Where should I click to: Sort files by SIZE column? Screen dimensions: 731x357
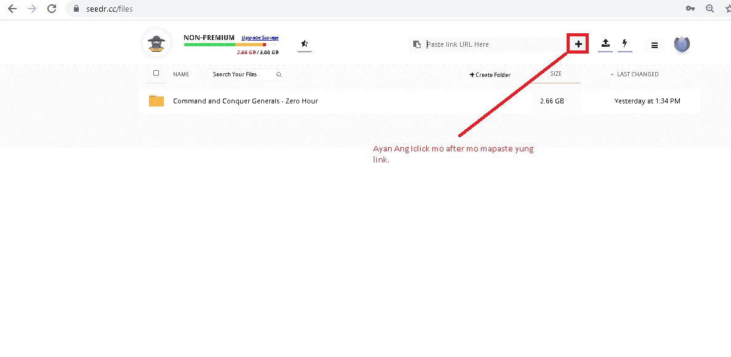pyautogui.click(x=555, y=74)
